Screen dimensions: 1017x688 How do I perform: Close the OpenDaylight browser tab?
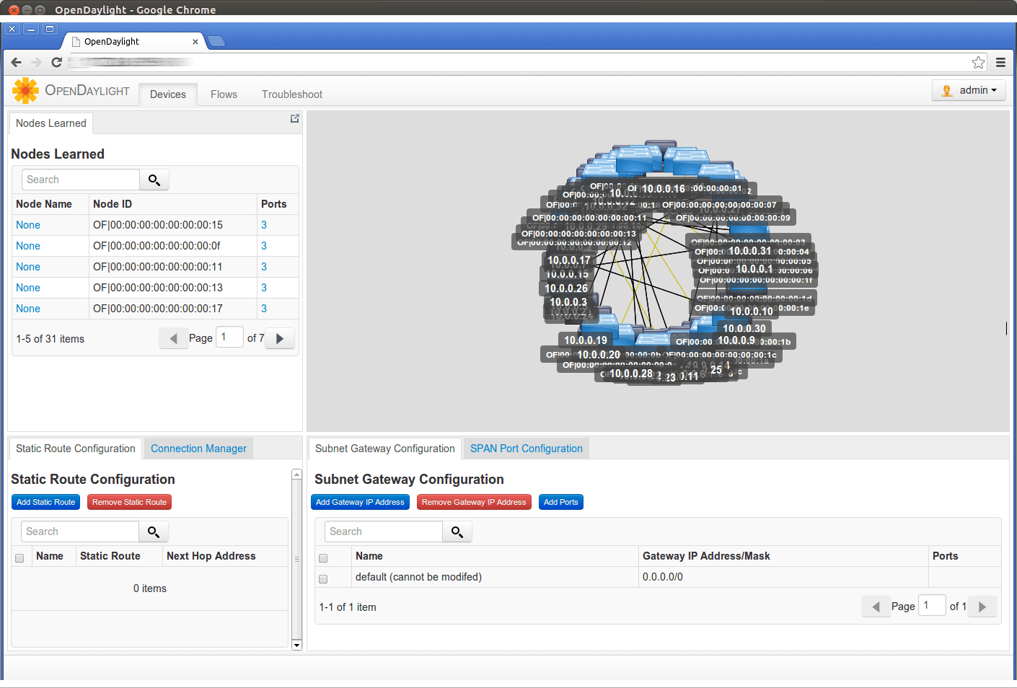pos(195,42)
